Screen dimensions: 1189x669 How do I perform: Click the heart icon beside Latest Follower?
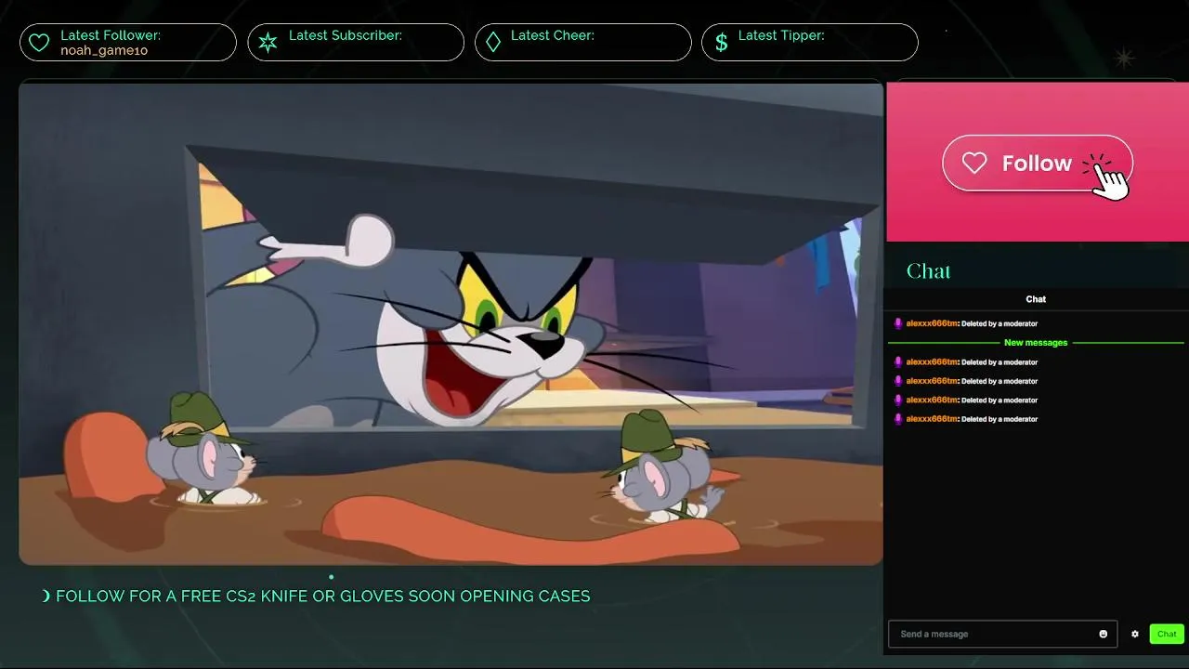pyautogui.click(x=39, y=43)
